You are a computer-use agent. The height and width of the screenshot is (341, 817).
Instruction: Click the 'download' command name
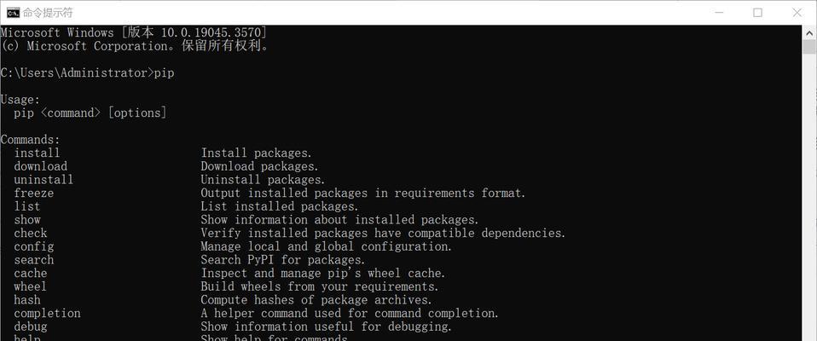[x=41, y=166]
